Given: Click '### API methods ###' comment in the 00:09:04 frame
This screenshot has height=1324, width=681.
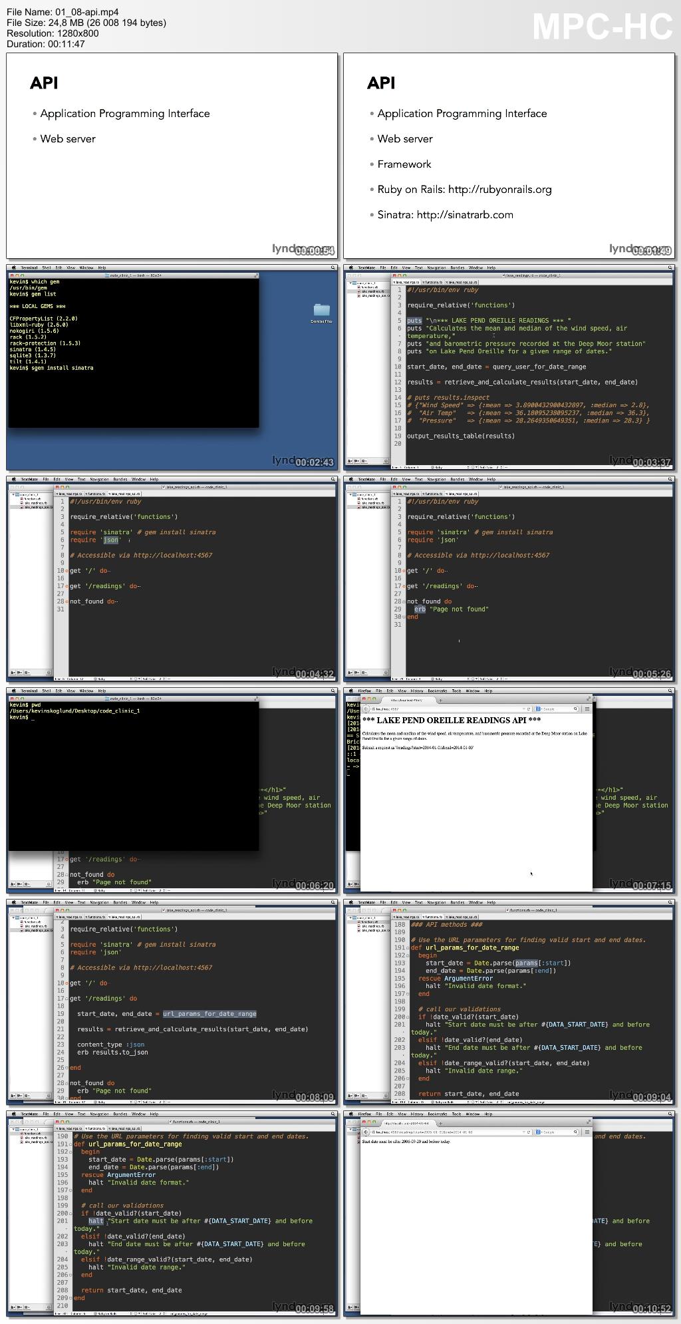Looking at the screenshot, I should coord(447,925).
